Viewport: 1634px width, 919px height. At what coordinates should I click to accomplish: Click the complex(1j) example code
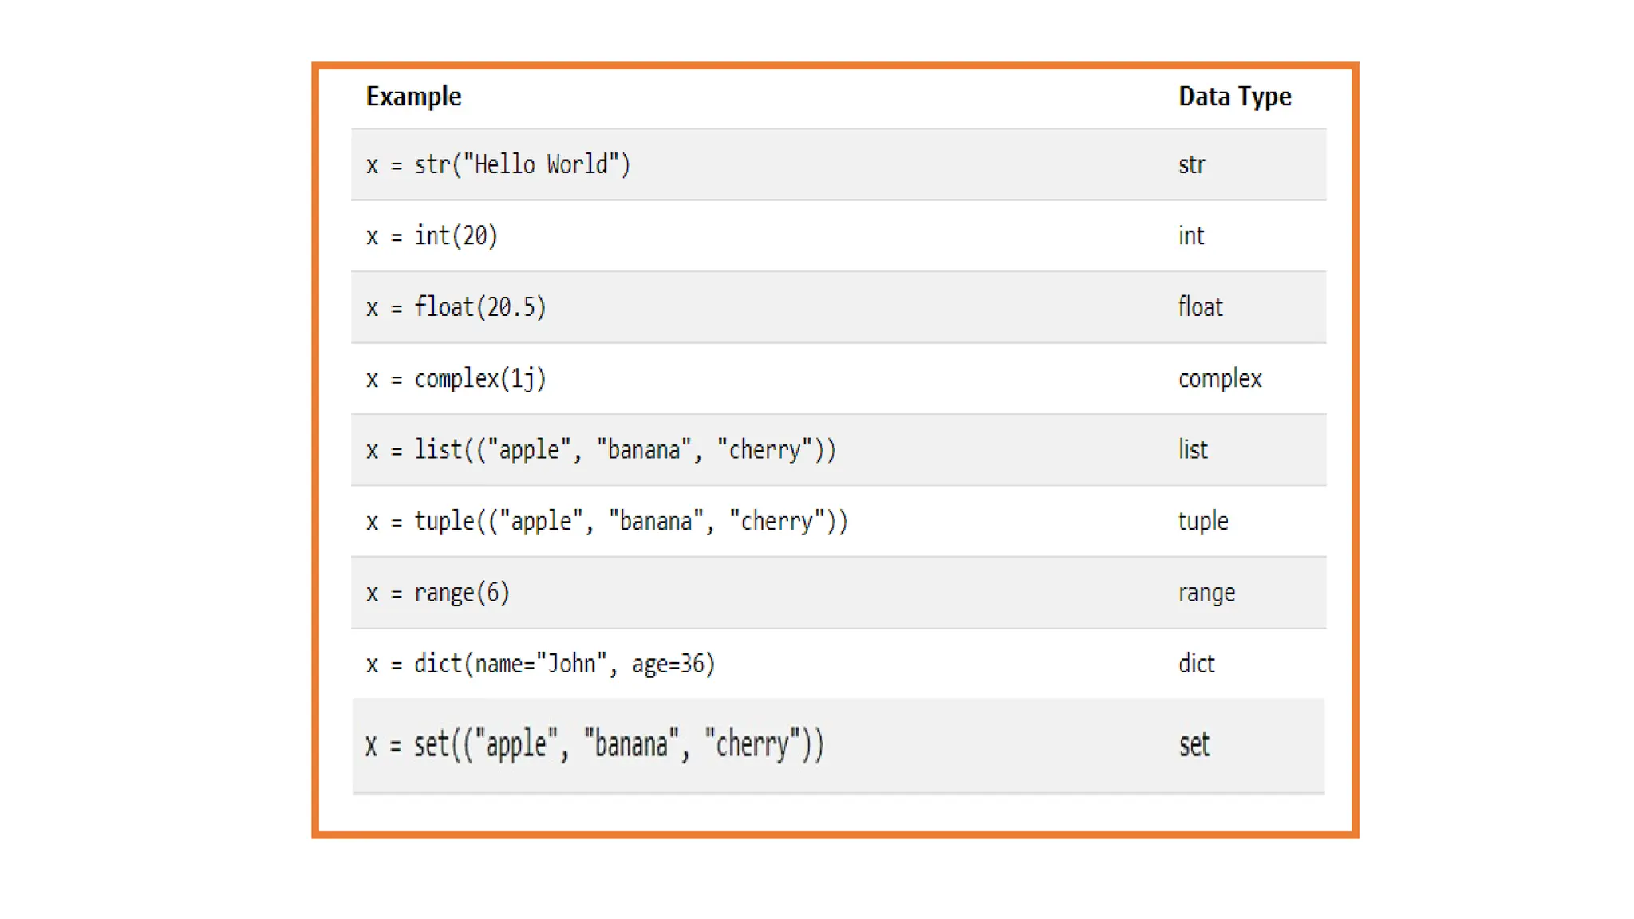(456, 378)
